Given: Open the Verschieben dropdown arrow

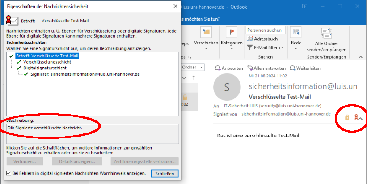Looking at the screenshot, I should point(206,49).
